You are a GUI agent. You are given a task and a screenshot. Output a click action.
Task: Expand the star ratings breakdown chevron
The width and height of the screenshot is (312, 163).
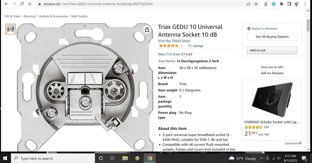(x=182, y=46)
